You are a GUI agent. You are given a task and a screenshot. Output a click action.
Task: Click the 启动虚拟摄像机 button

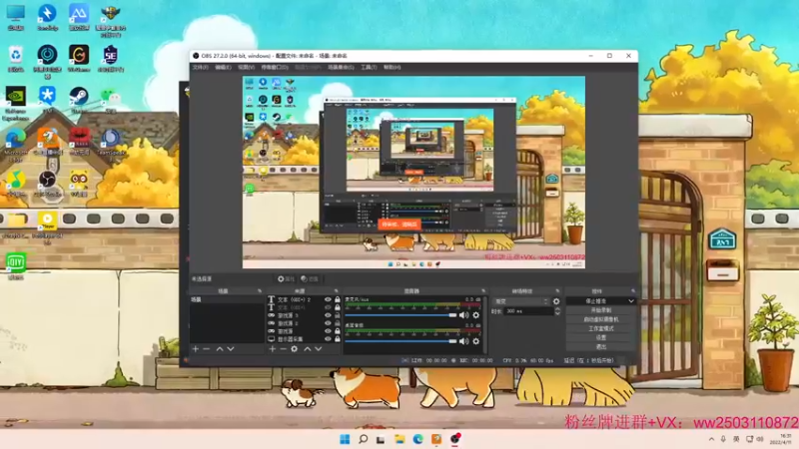click(601, 319)
